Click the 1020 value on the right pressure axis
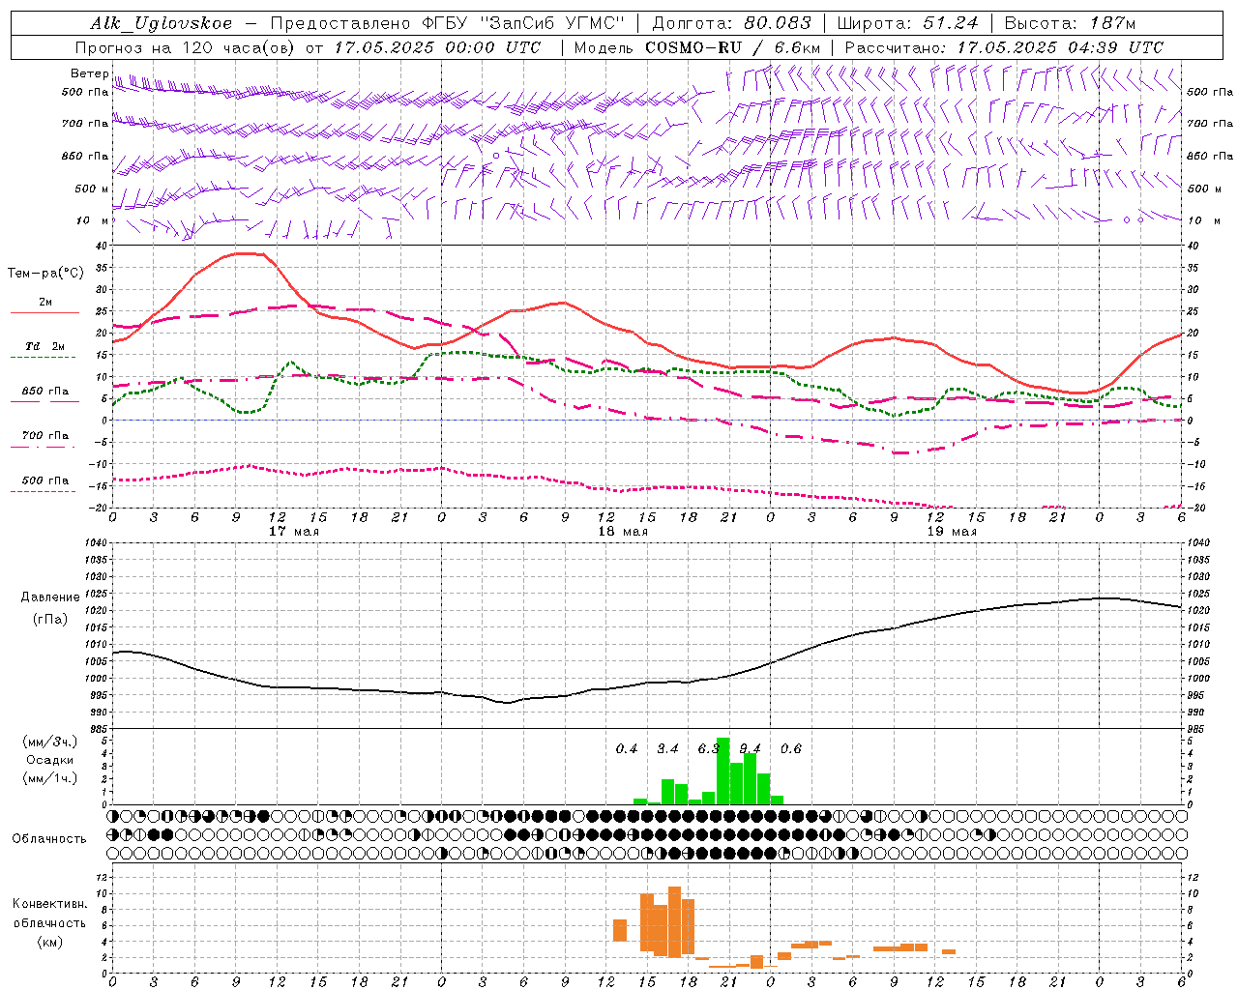Image resolution: width=1238 pixels, height=990 pixels. click(x=1199, y=610)
